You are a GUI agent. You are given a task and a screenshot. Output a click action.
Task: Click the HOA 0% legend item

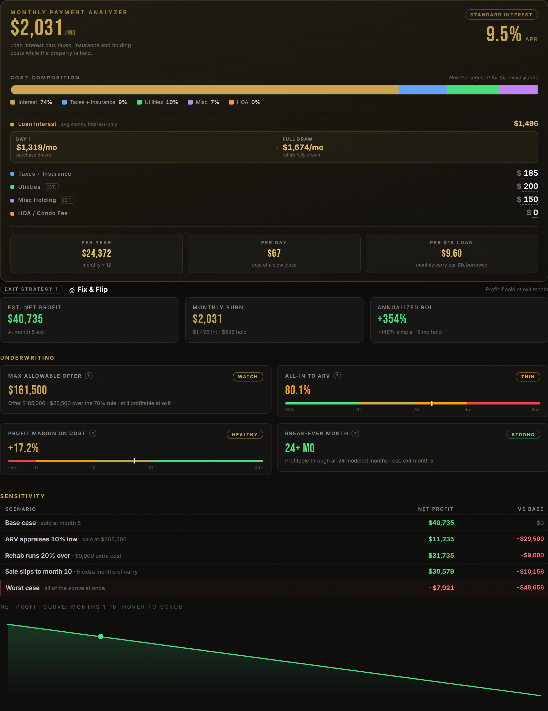point(244,102)
